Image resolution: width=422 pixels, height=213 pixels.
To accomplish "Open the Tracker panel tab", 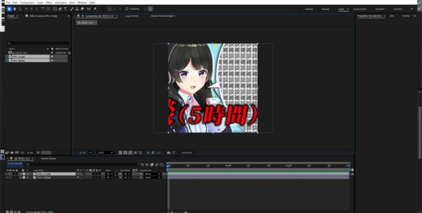I will pos(406,16).
